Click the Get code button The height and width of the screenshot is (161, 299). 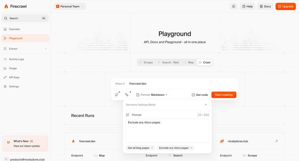tap(199, 95)
